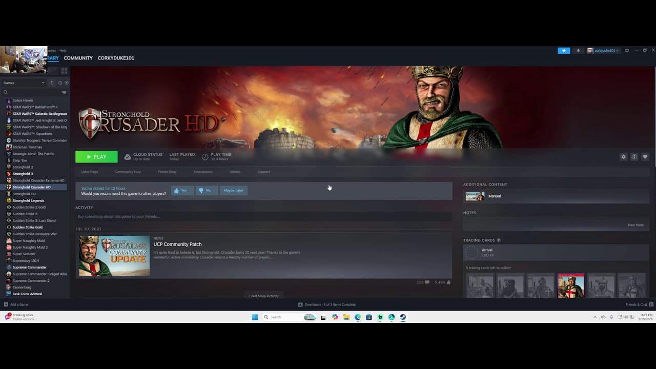Viewport: 656px width, 369px height.
Task: Open the Community Hub link
Action: click(x=128, y=172)
